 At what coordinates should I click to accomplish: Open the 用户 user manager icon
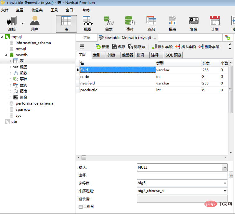pyautogui.click(x=35, y=23)
